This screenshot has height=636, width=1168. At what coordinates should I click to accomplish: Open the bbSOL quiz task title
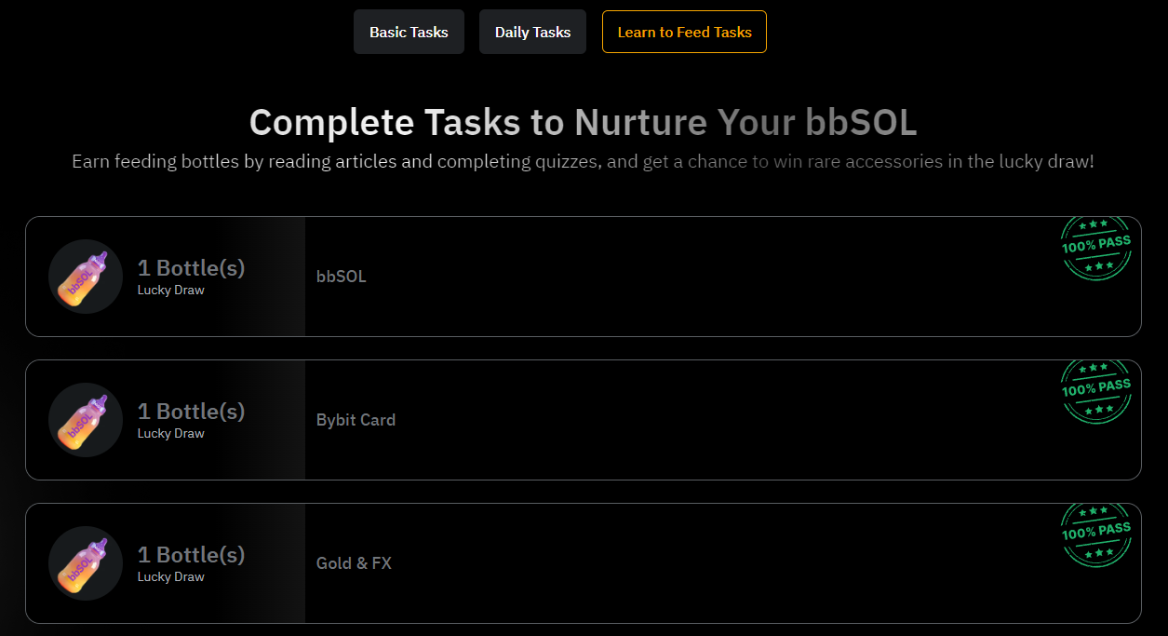(342, 277)
